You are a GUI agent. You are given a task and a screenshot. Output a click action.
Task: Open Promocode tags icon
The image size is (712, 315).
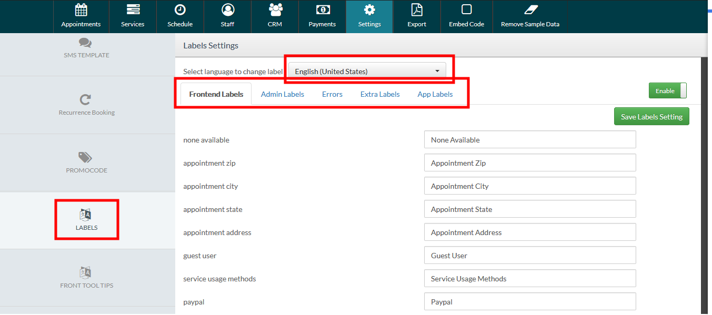point(85,157)
